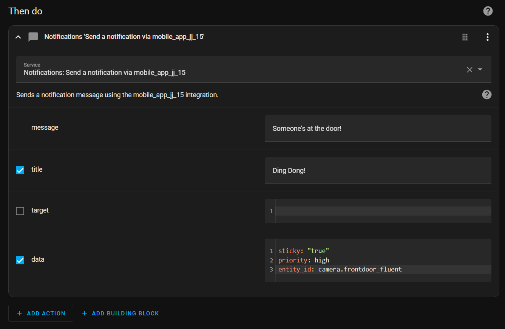Open the action's three-dot overflow menu
This screenshot has height=329, width=505.
click(x=487, y=37)
